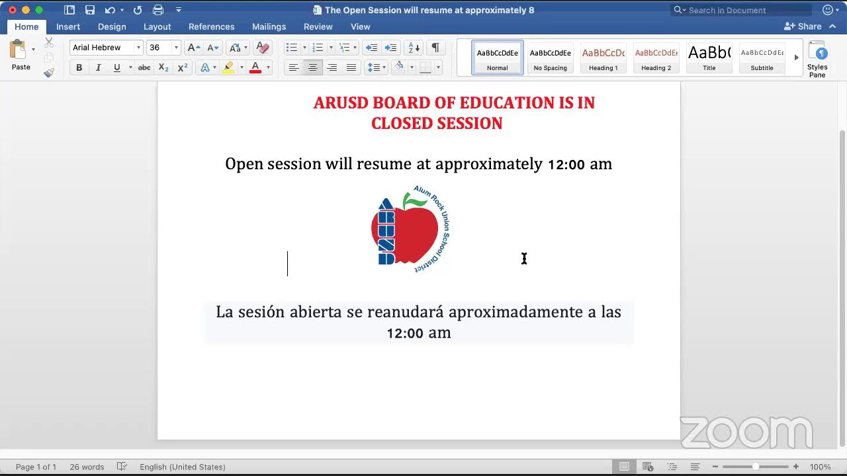Switch to the Insert tab
The width and height of the screenshot is (847, 476).
tap(68, 26)
